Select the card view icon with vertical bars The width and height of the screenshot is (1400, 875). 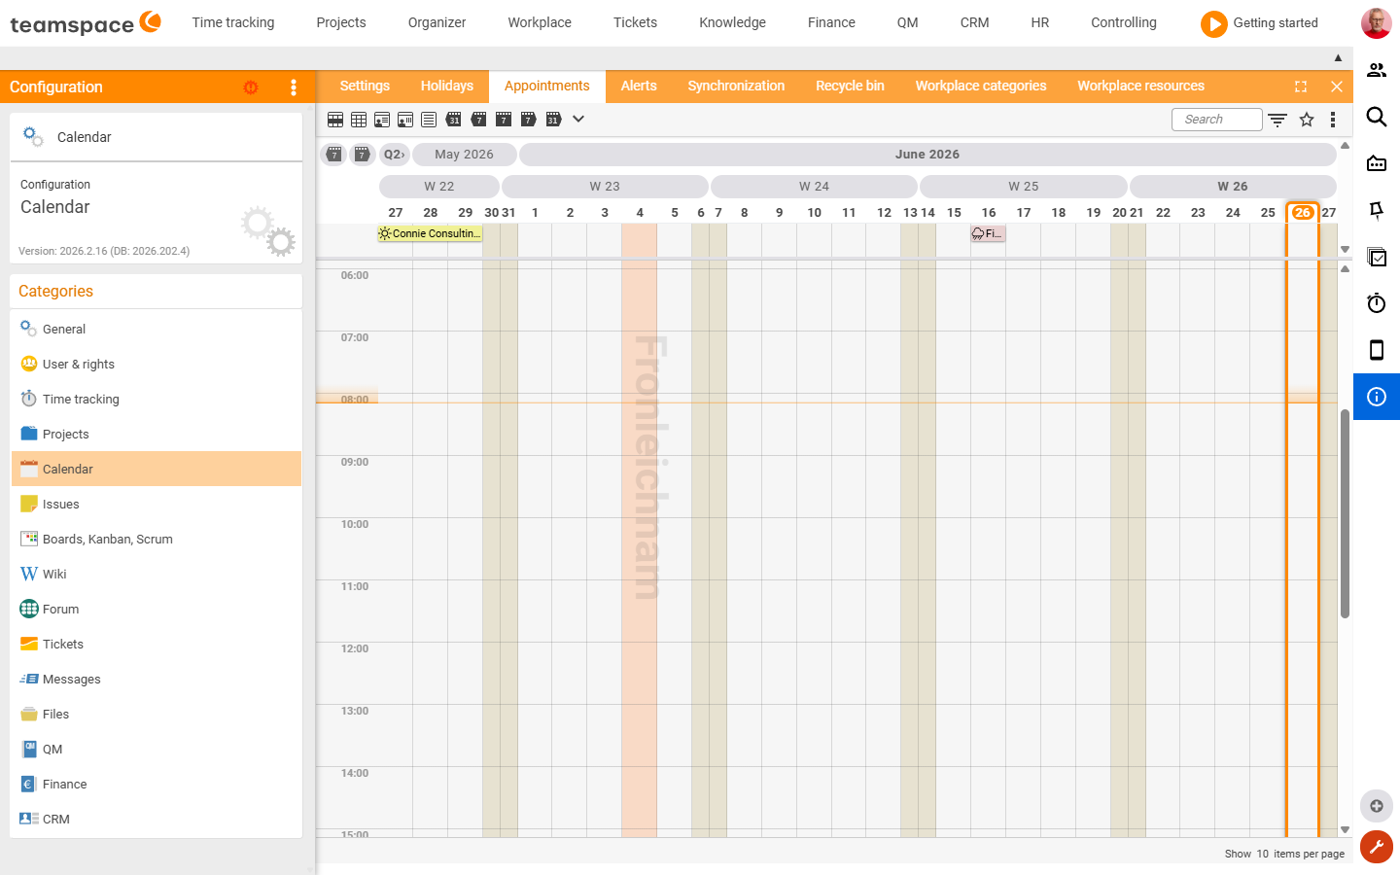[405, 120]
